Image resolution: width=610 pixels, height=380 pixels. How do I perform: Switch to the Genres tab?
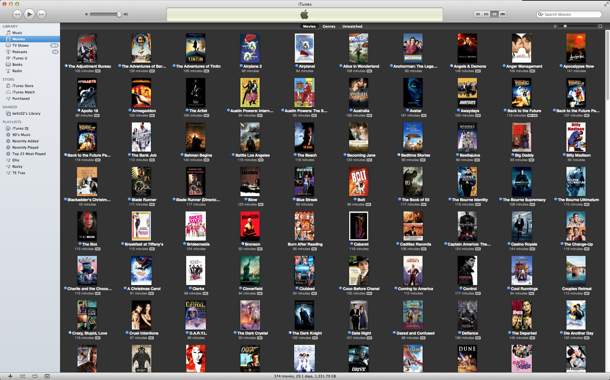(329, 26)
